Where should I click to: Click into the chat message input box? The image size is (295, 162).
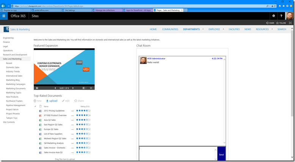point(177,154)
